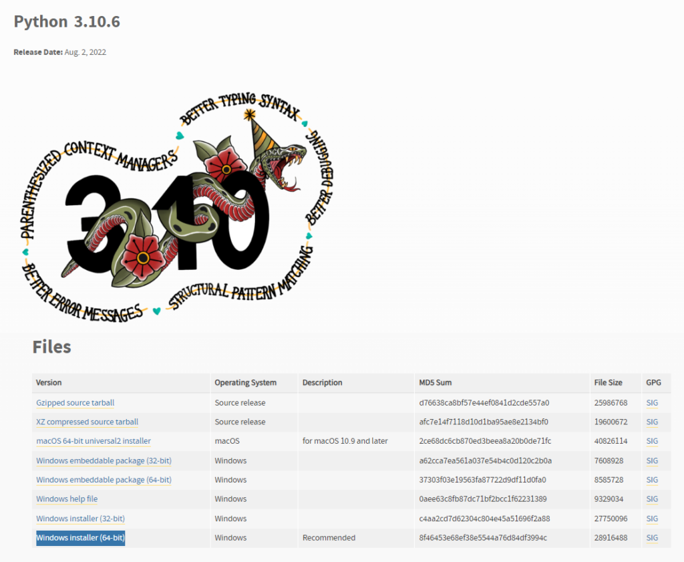This screenshot has width=684, height=562.
Task: Click the 'Recommended' description cell
Action: [x=329, y=538]
